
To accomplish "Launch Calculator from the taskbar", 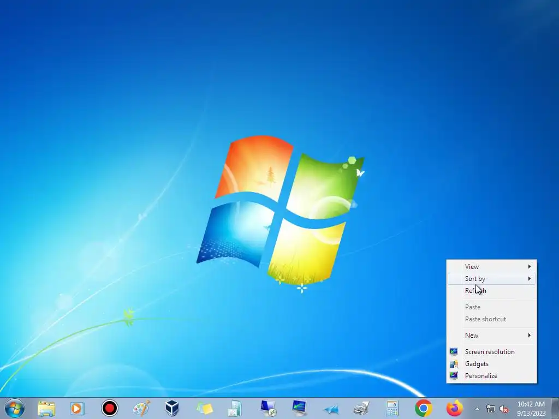I will click(x=392, y=408).
